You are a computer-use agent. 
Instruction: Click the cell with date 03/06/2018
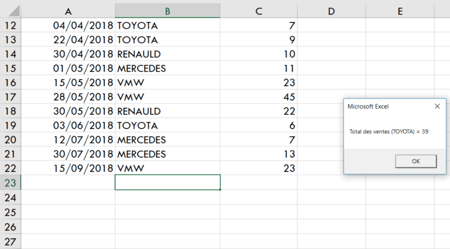click(x=68, y=125)
